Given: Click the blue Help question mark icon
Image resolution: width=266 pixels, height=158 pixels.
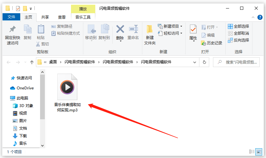Looking at the screenshot, I should coord(260,17).
